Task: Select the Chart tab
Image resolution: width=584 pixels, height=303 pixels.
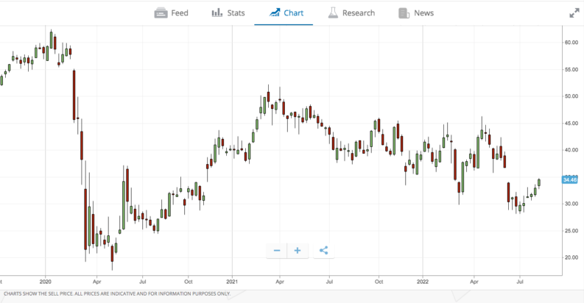Action: 286,13
